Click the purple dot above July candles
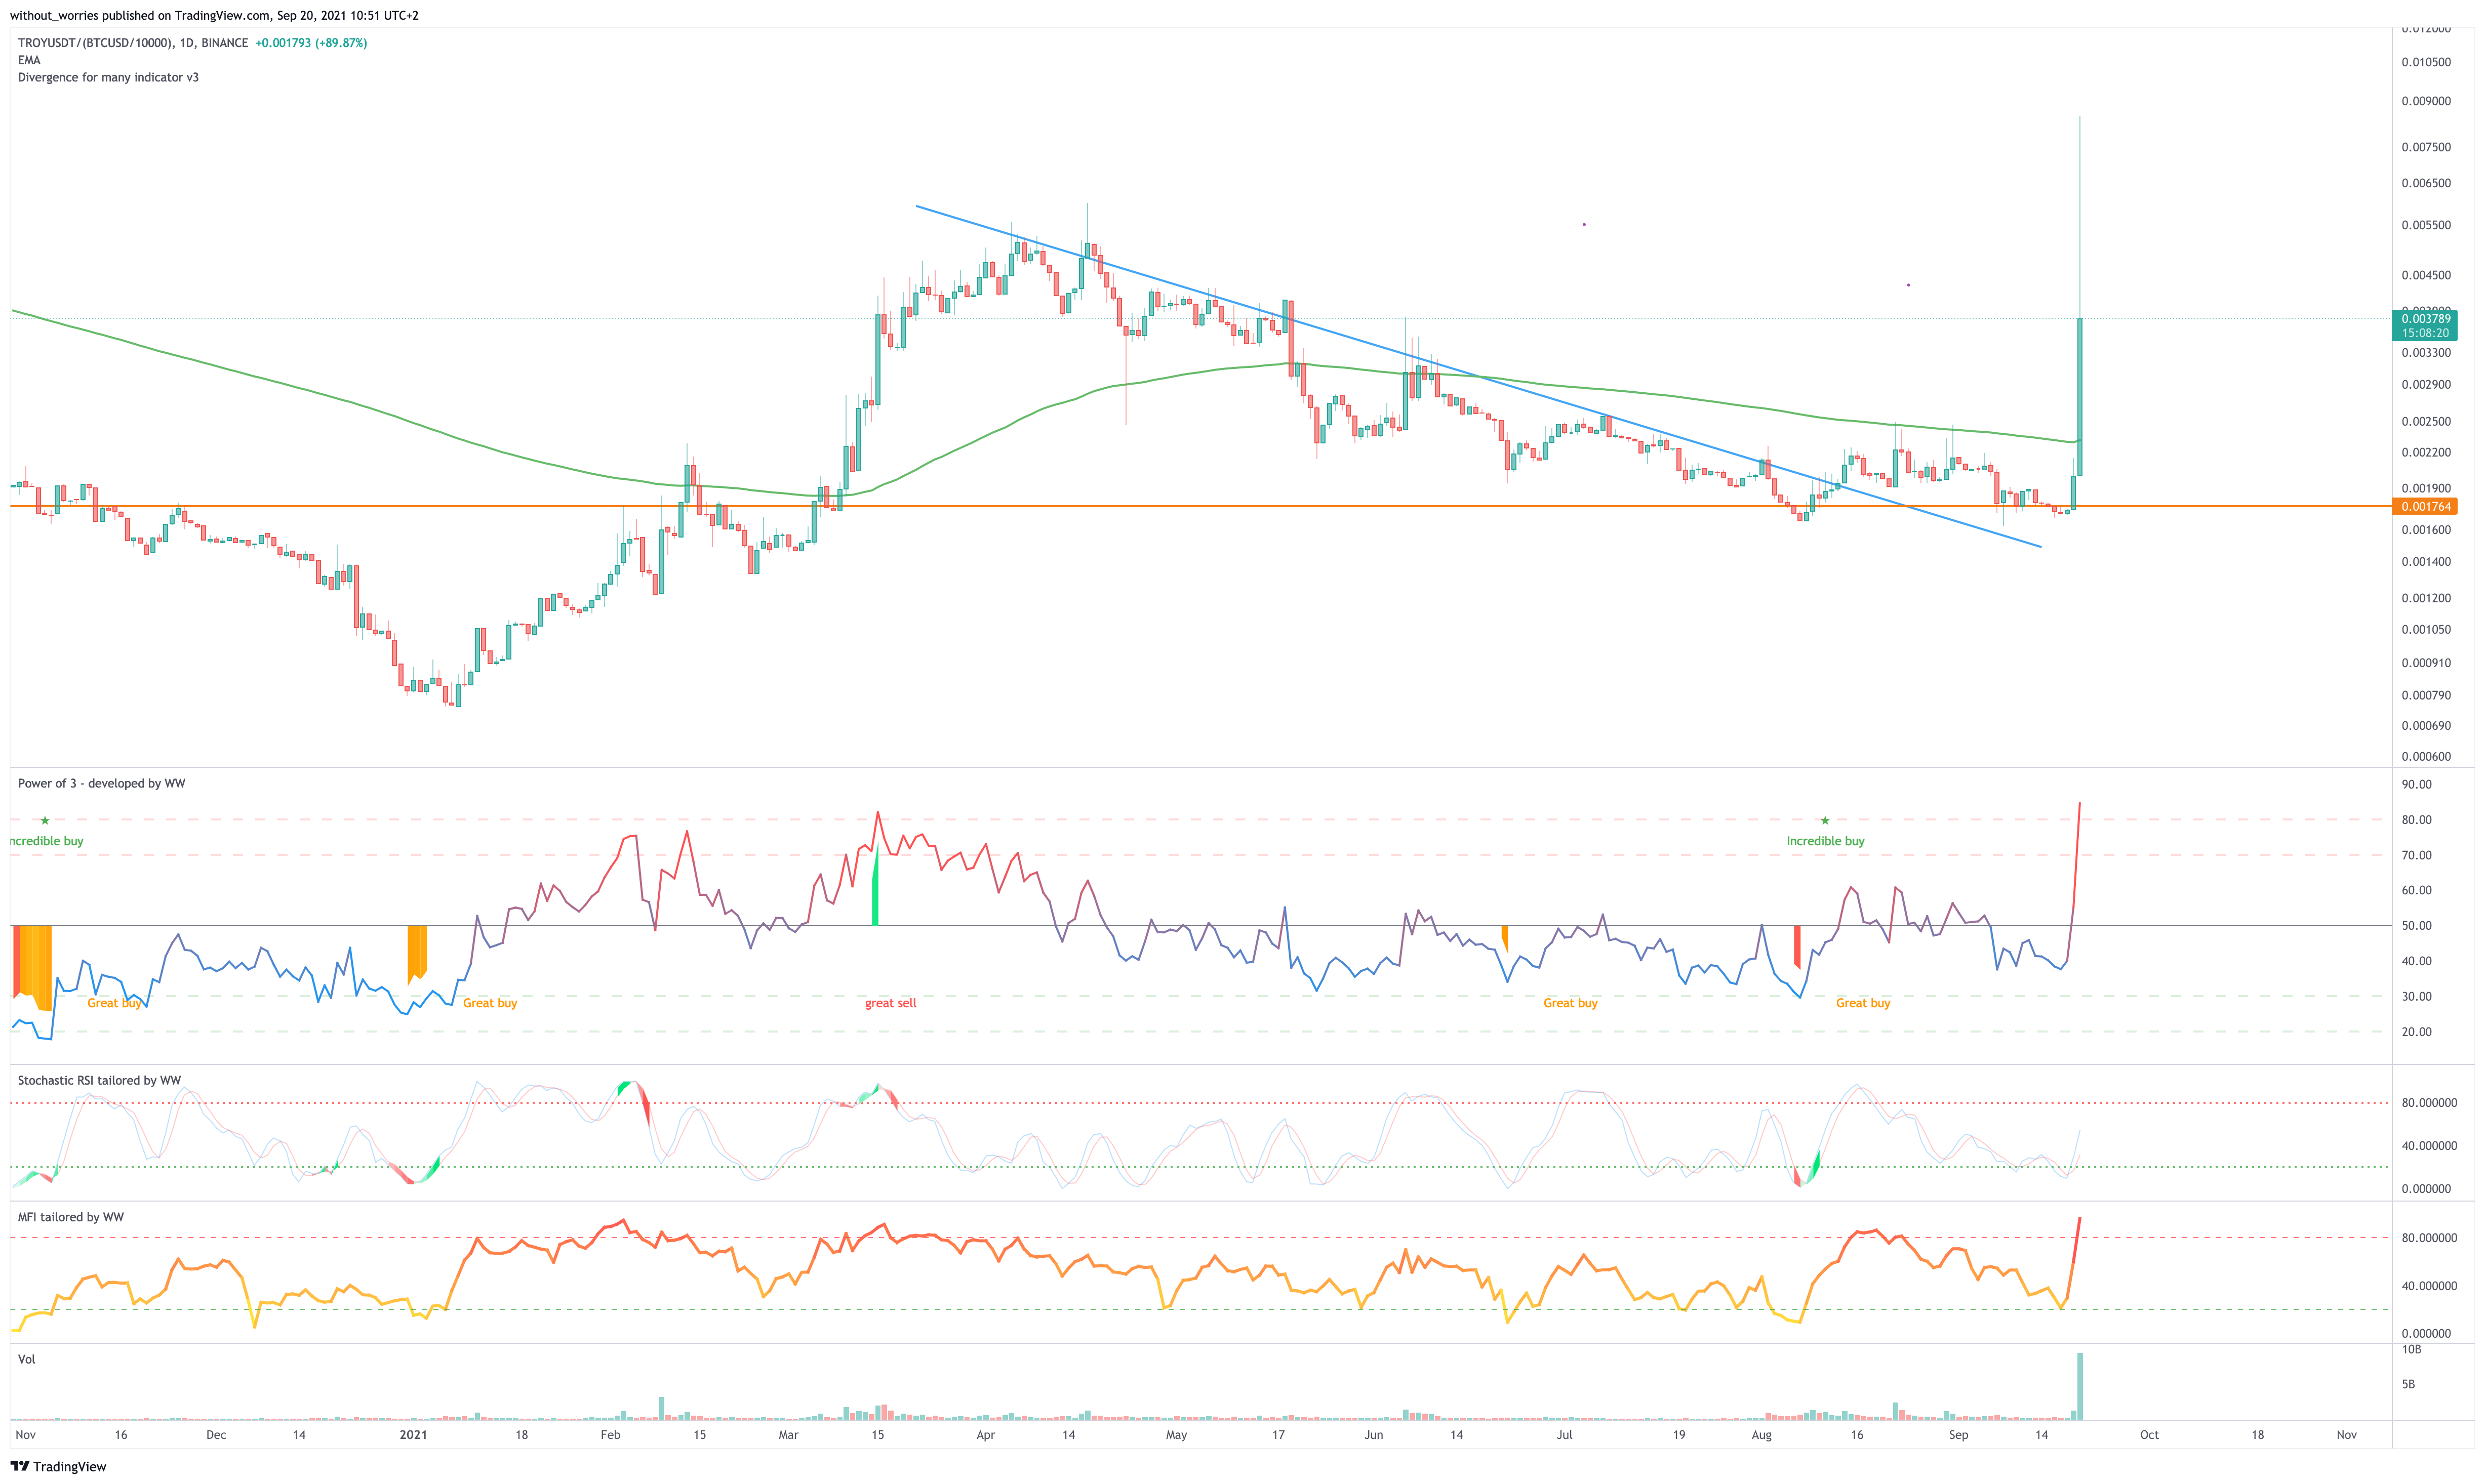 click(x=1584, y=225)
